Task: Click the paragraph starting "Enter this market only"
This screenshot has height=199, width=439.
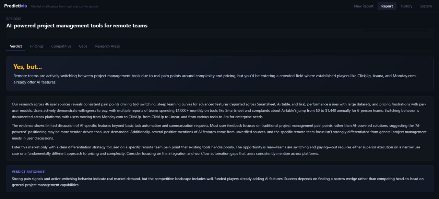Action: 216,150
